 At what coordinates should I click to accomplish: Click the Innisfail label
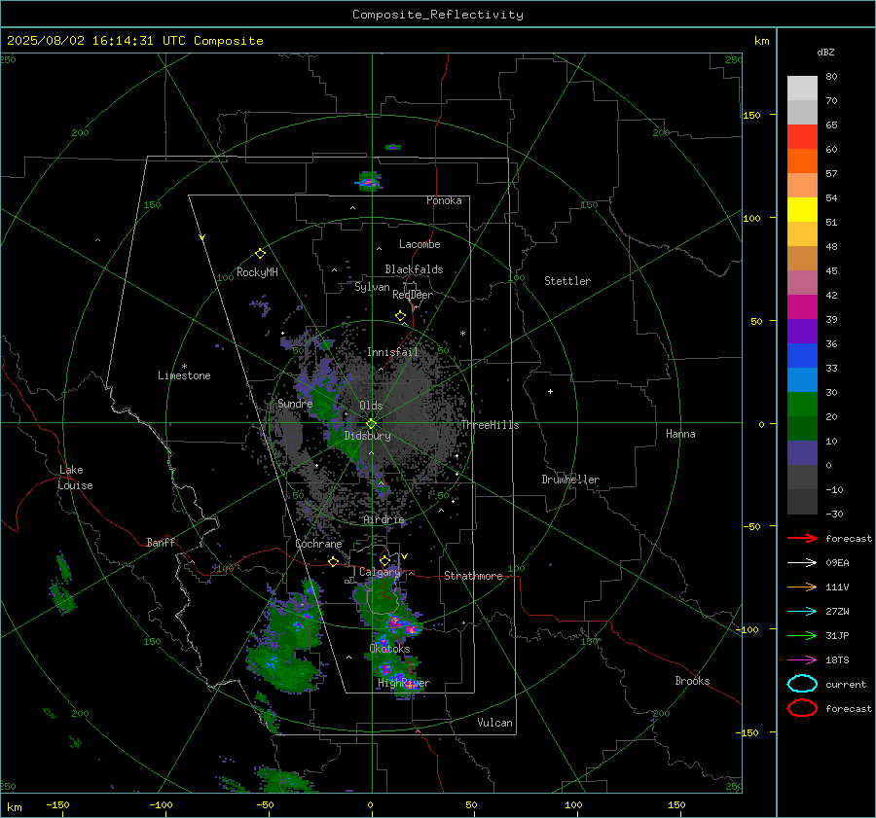click(392, 352)
